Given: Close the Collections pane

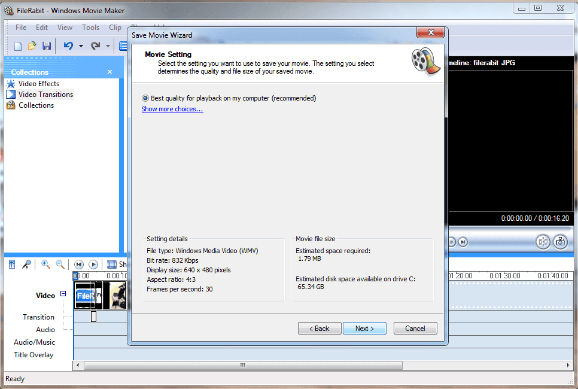Looking at the screenshot, I should [x=109, y=72].
